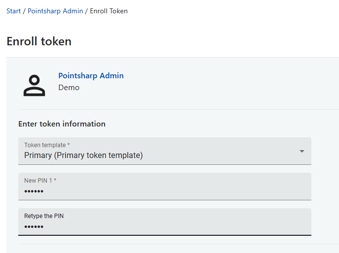
Task: Select the Primary token template value text
Action: click(x=83, y=156)
